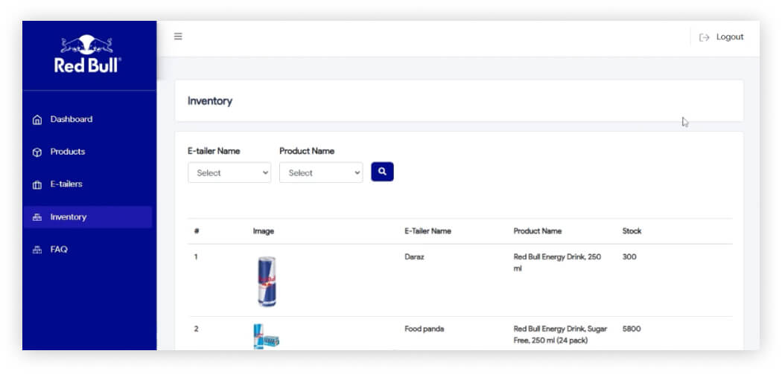This screenshot has width=782, height=374.
Task: Click row number 2
Action: (x=196, y=329)
